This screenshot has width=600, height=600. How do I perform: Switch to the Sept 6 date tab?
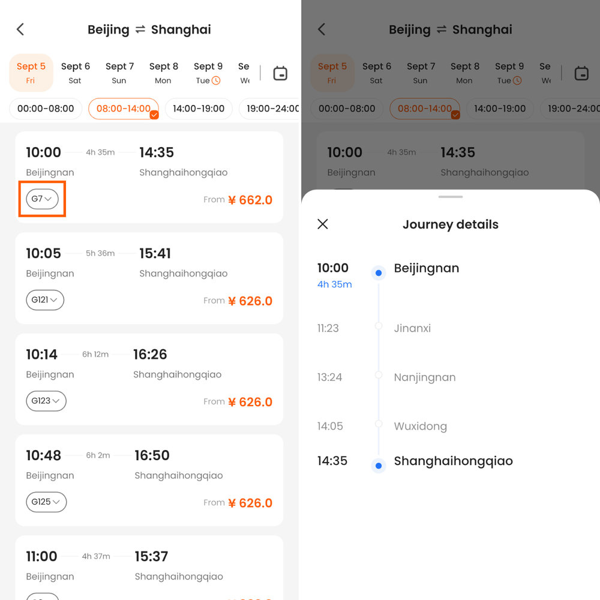(x=75, y=72)
